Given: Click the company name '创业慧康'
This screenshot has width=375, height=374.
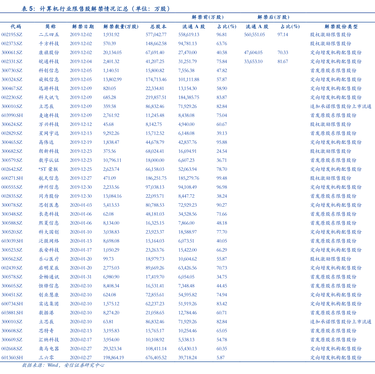Looking at the screenshot, I should [49, 295].
